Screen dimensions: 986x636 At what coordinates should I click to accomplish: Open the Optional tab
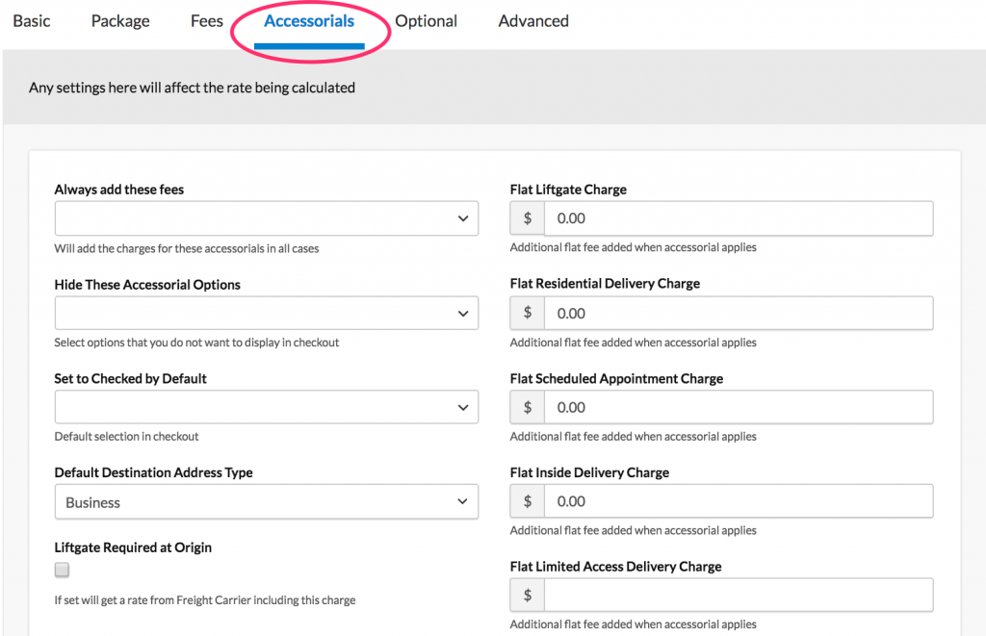coord(426,21)
